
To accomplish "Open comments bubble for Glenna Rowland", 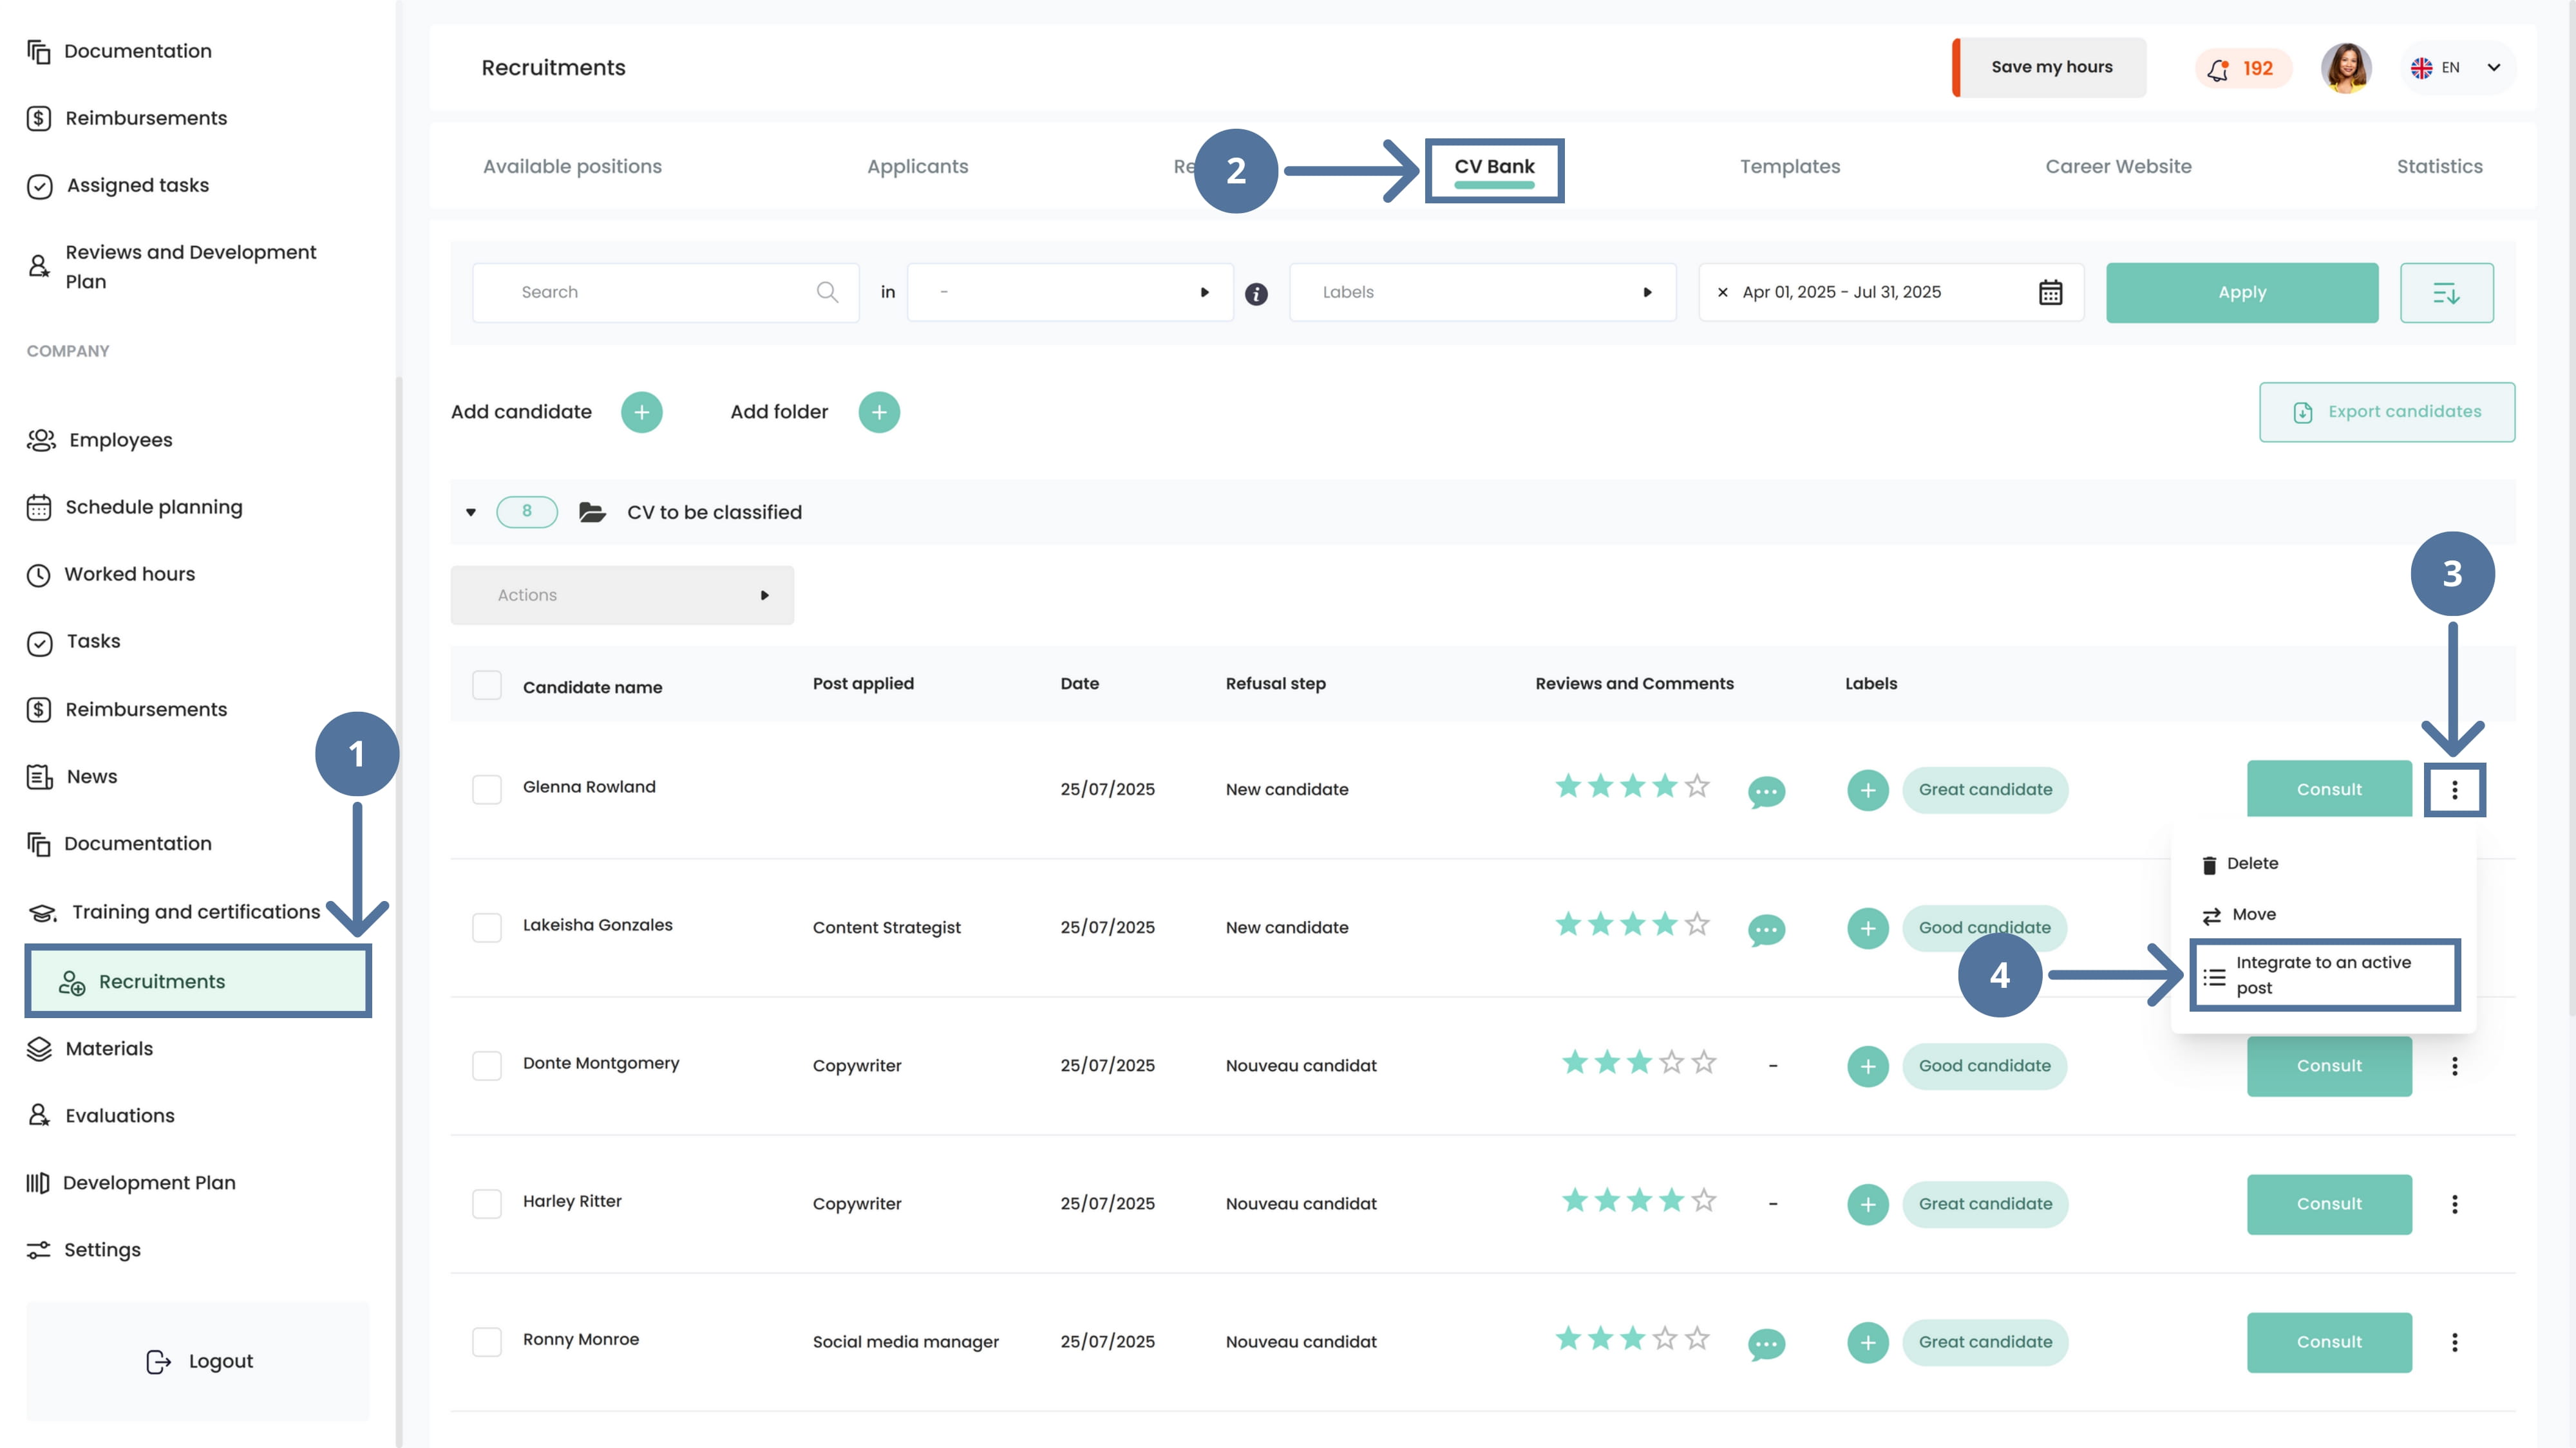I will click(x=1766, y=792).
